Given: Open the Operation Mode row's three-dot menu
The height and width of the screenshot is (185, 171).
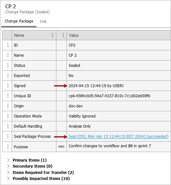Looking at the screenshot, I should [8, 116].
